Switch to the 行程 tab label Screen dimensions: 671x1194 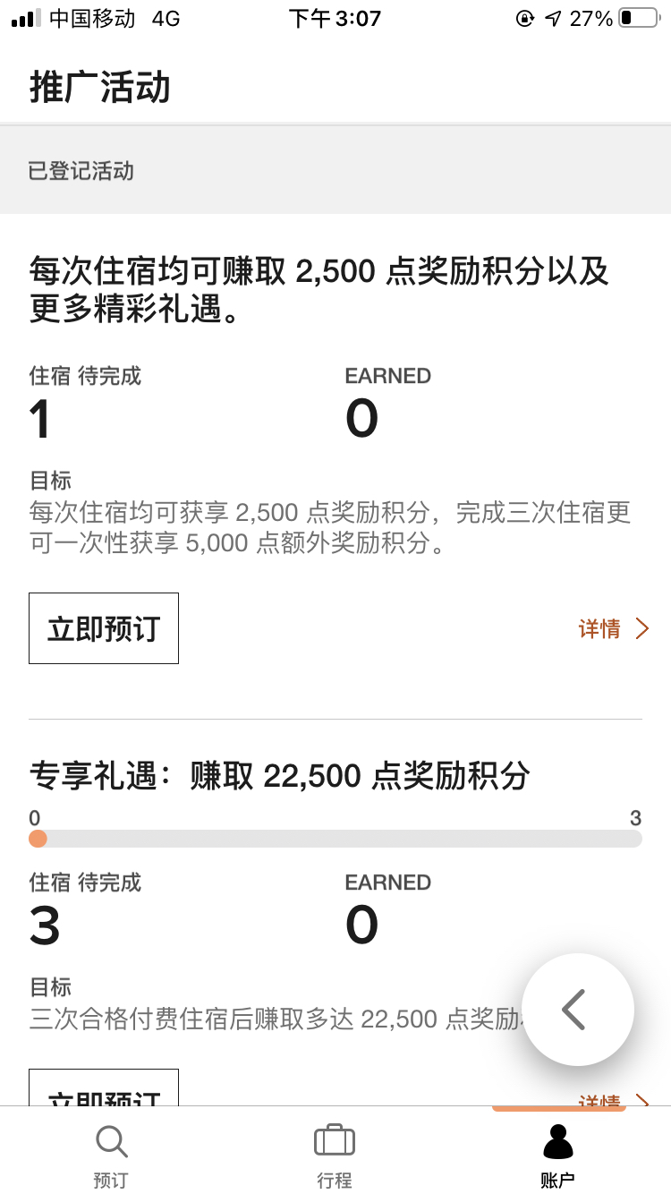335,1180
